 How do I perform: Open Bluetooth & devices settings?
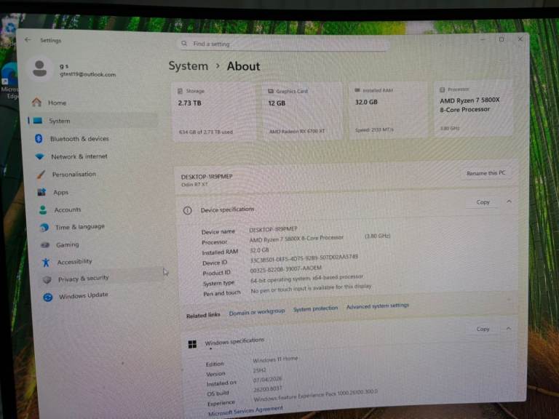(x=79, y=138)
